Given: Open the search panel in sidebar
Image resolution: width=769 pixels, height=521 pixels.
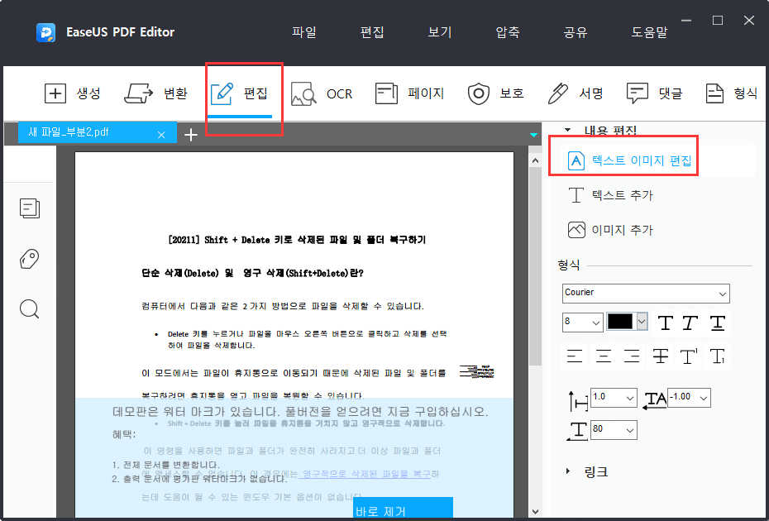Looking at the screenshot, I should [x=30, y=309].
